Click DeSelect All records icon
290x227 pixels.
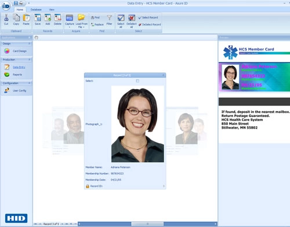132,21
